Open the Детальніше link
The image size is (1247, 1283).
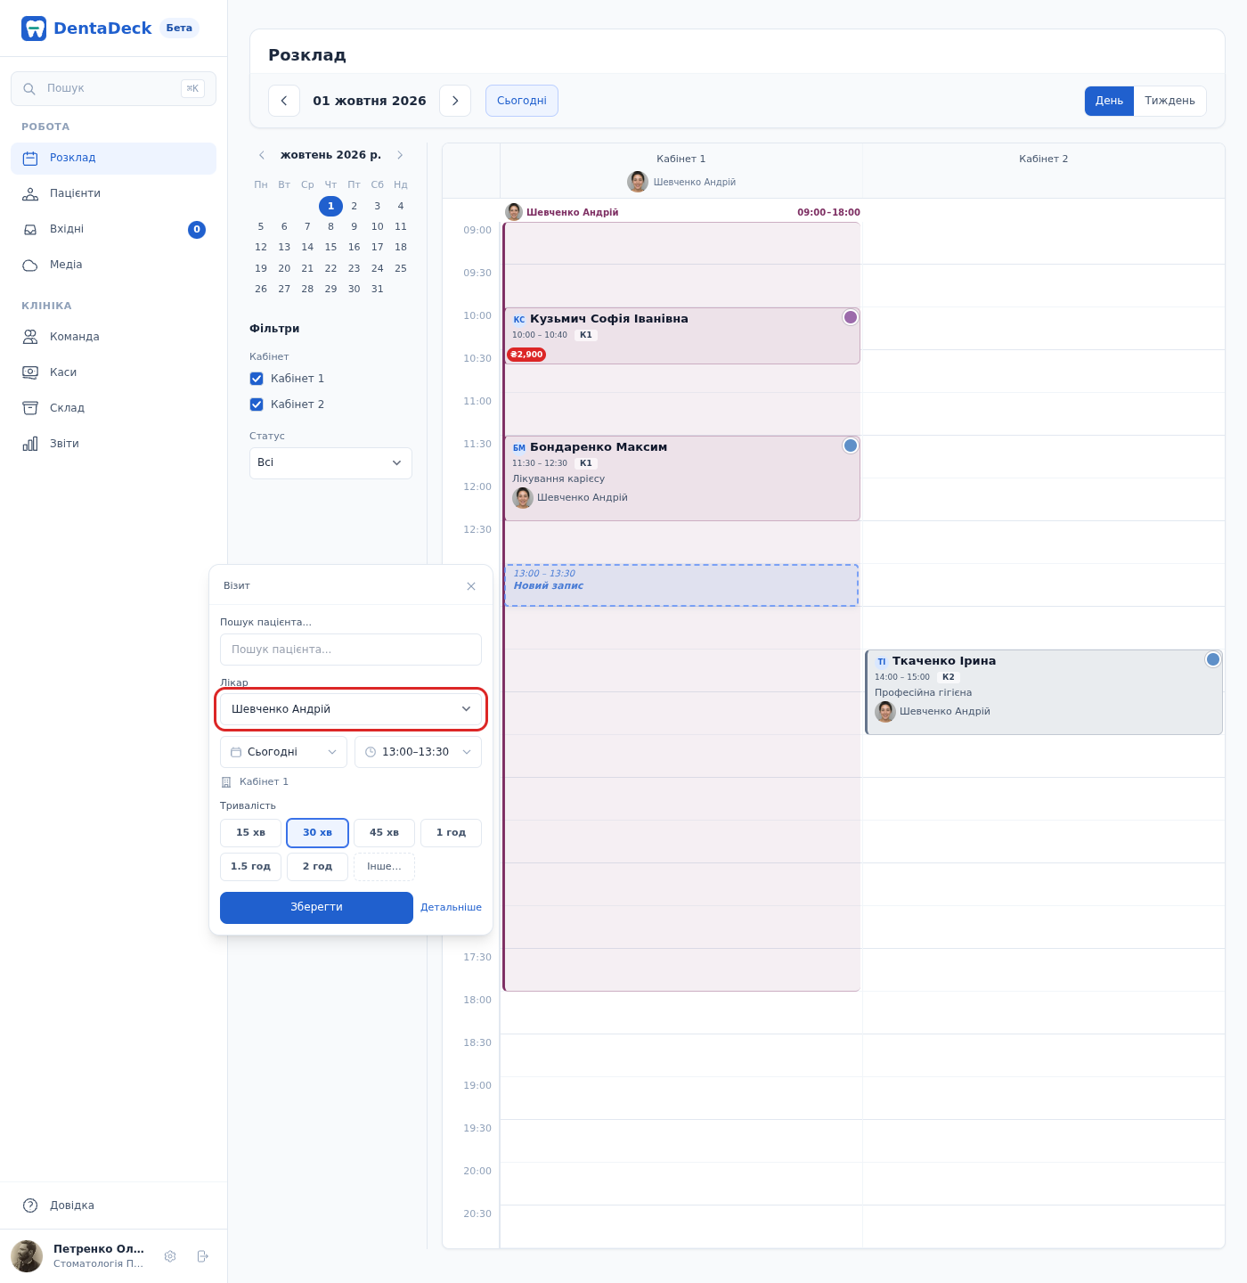(x=451, y=908)
